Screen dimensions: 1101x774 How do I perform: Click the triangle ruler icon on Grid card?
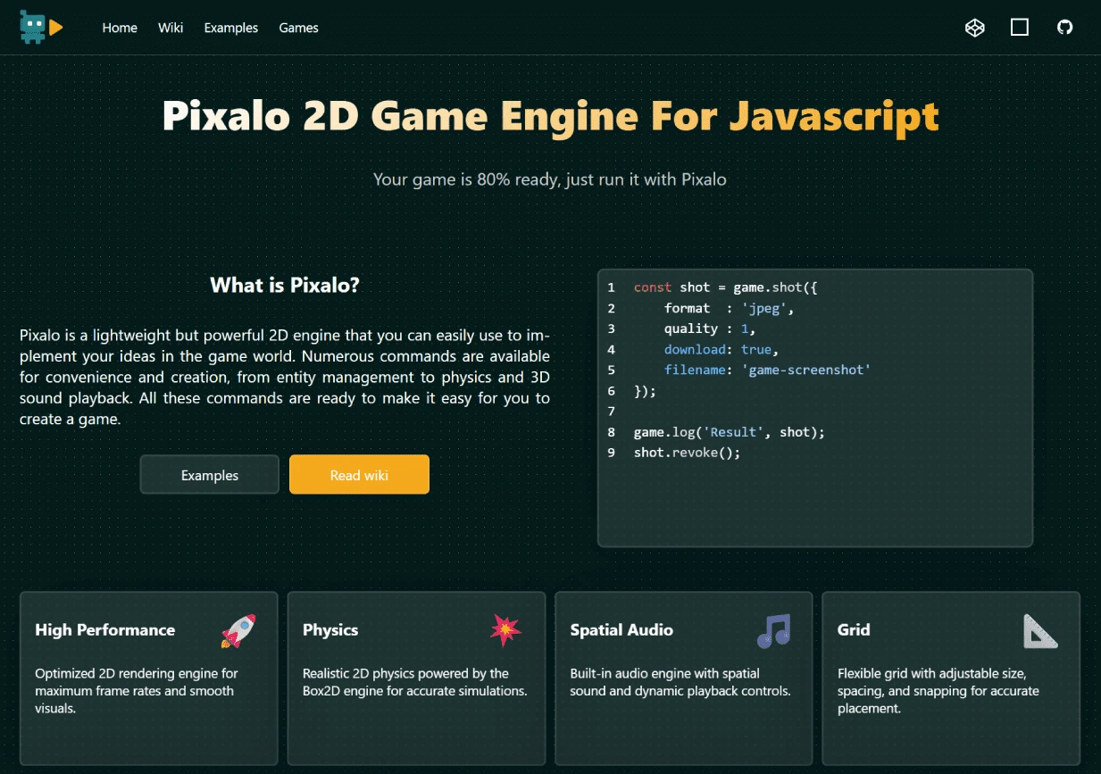pyautogui.click(x=1040, y=630)
